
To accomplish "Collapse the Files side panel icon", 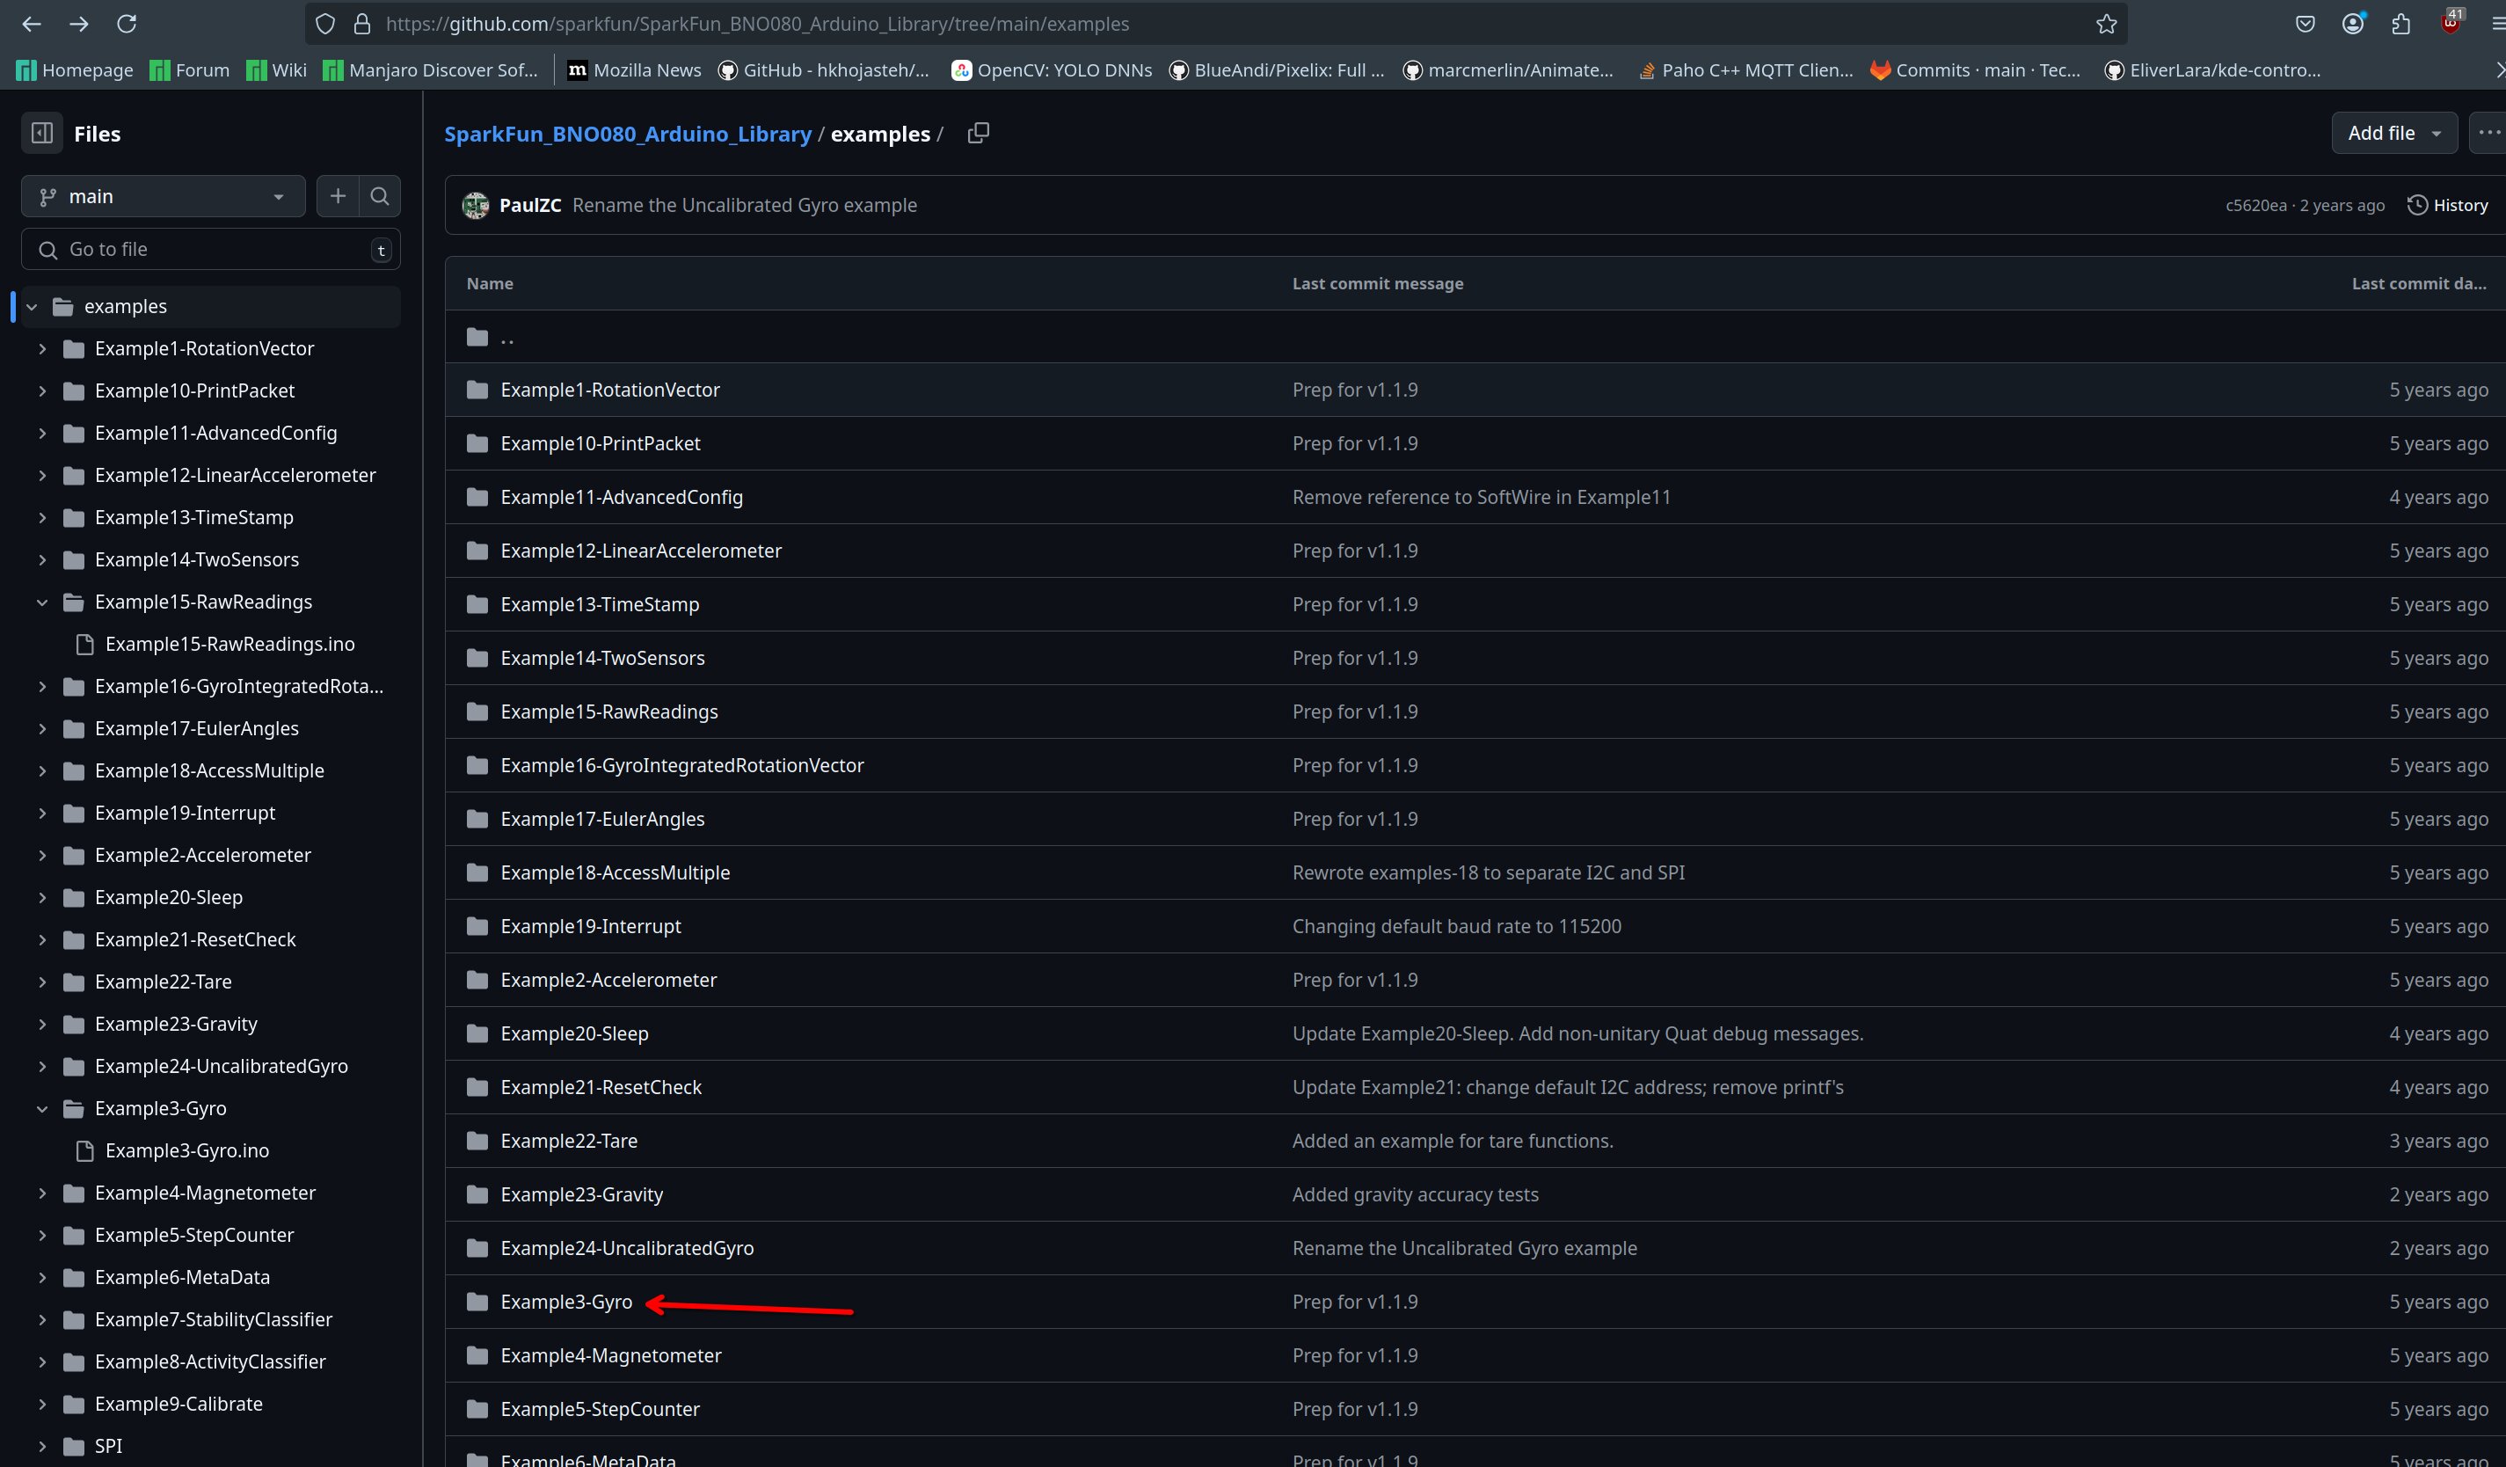I will point(42,134).
